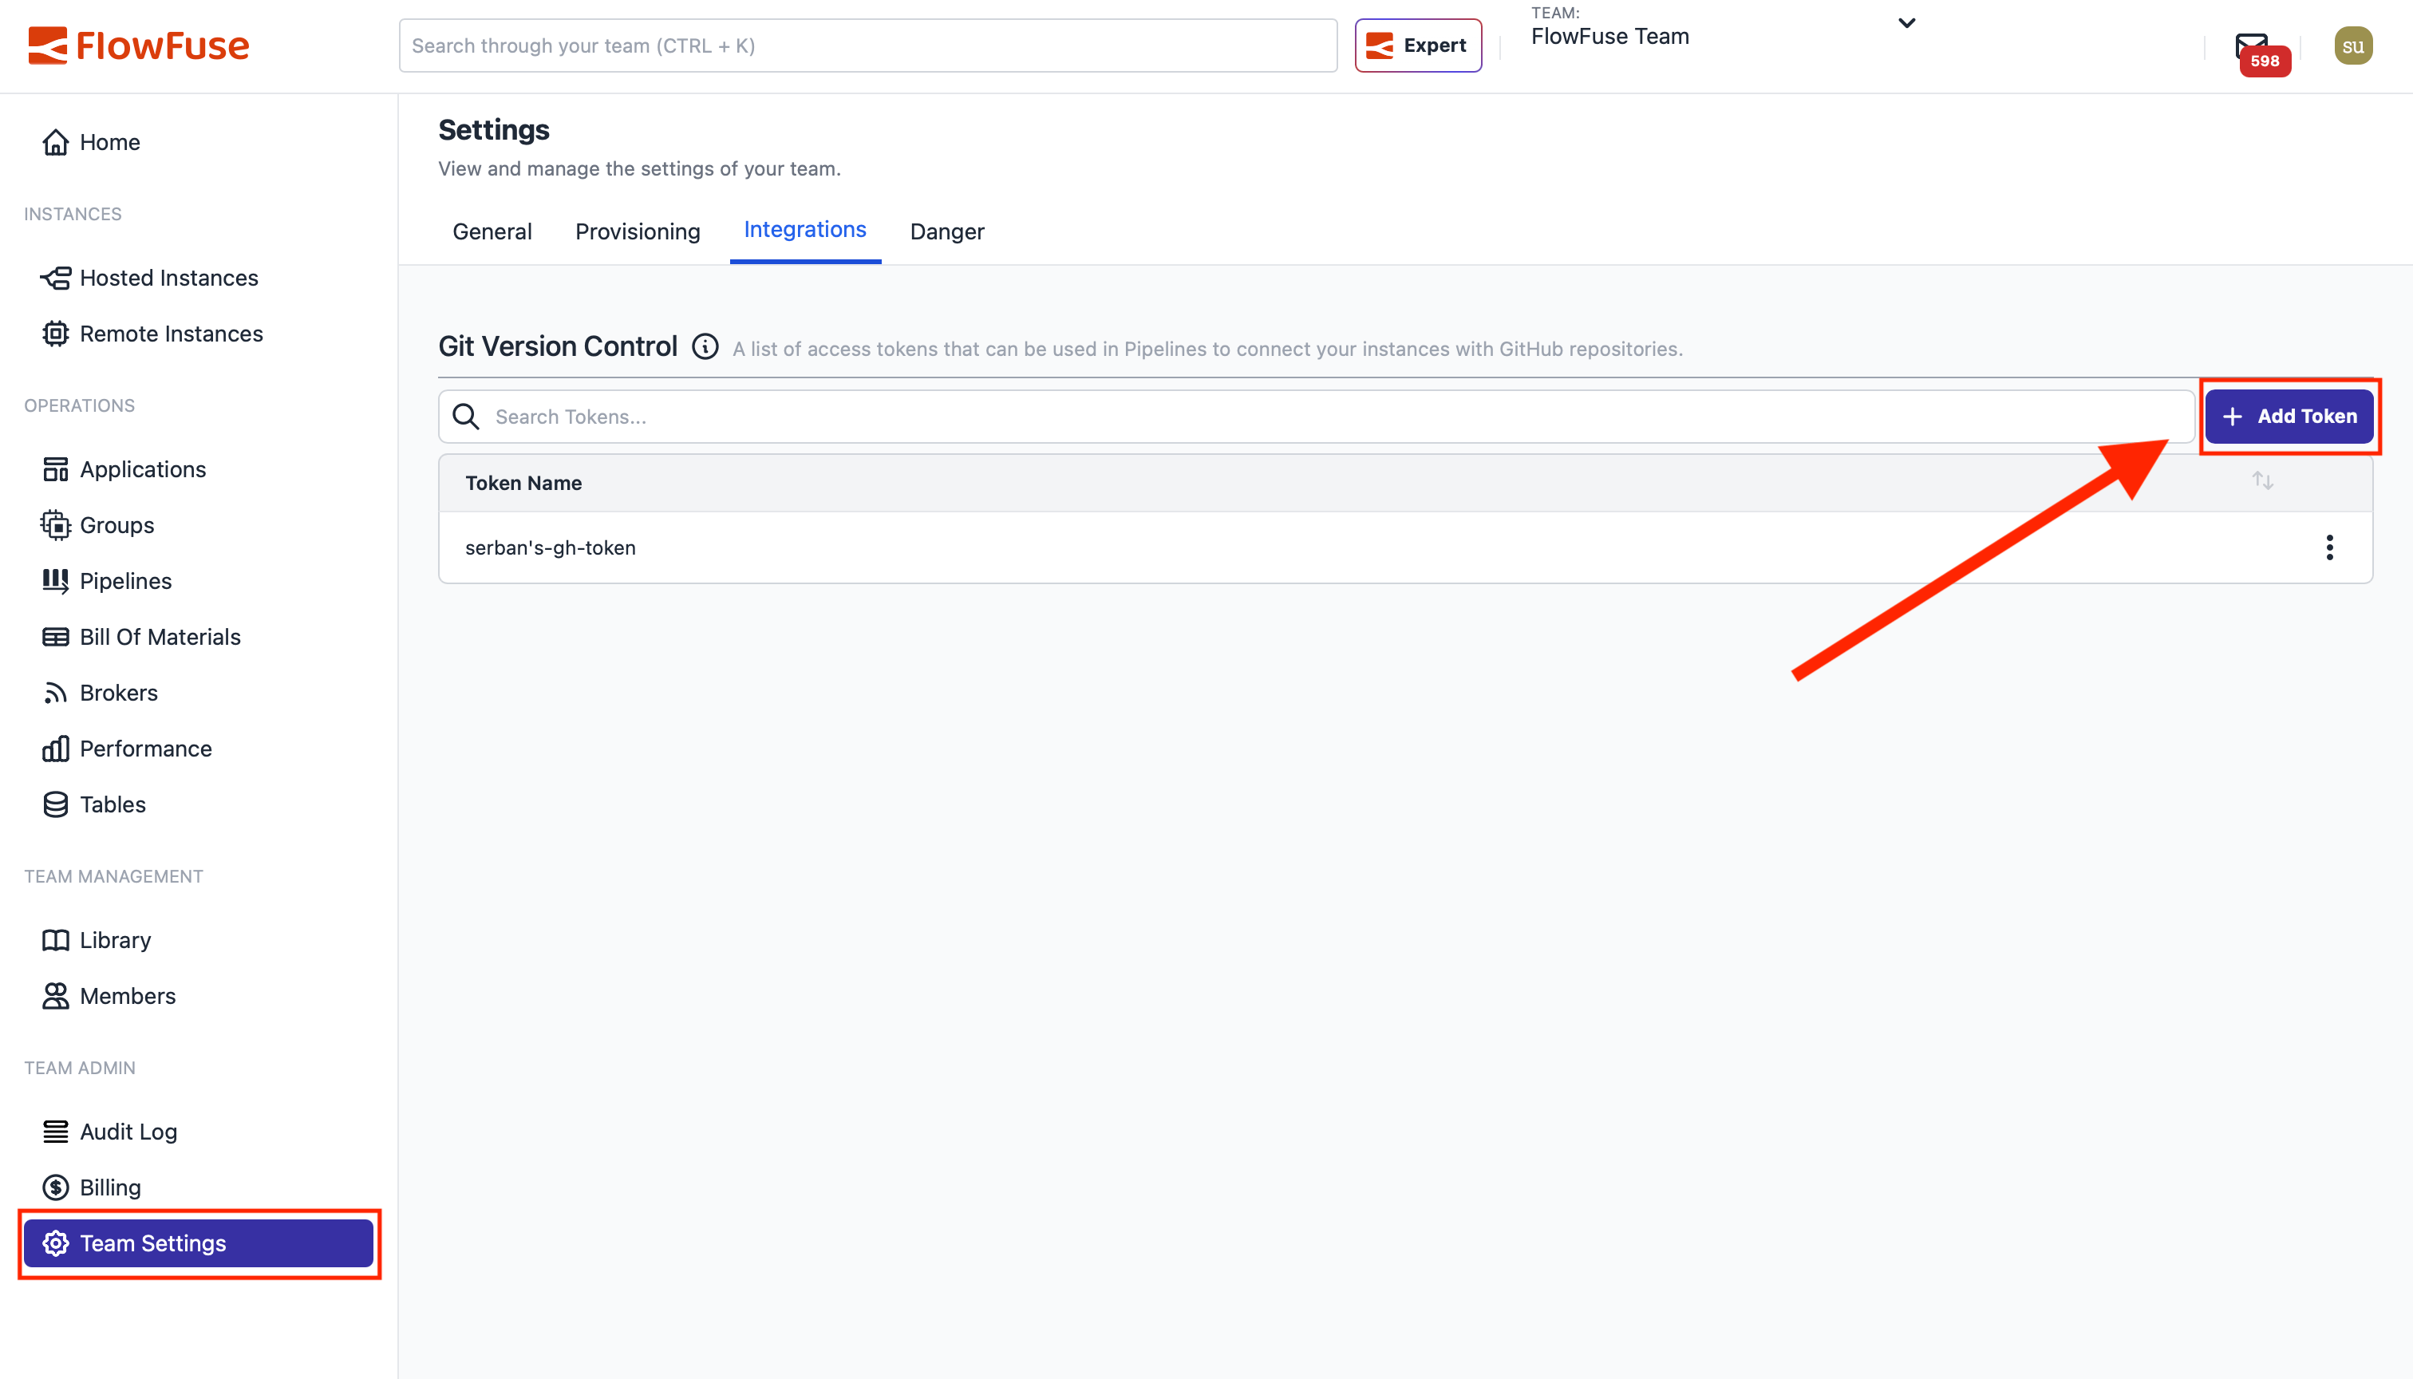Image resolution: width=2413 pixels, height=1379 pixels.
Task: Switch to the Provisioning tab
Action: 638,231
